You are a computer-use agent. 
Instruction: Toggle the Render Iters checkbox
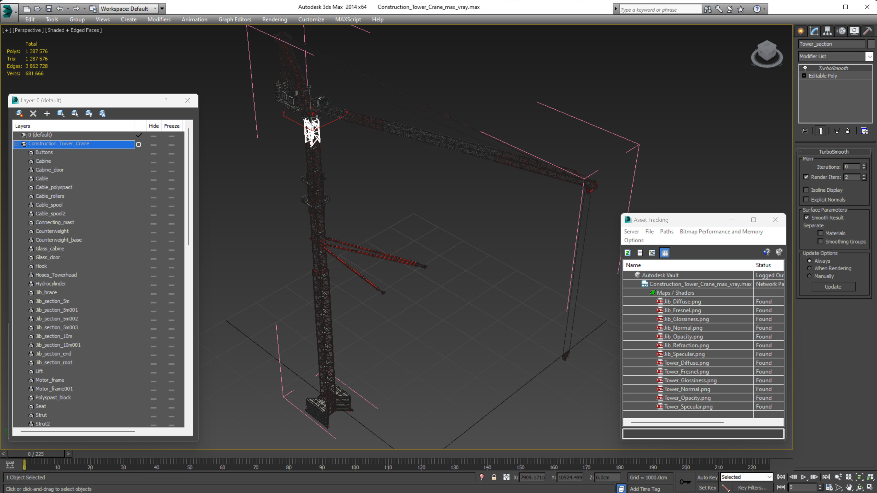tap(806, 177)
